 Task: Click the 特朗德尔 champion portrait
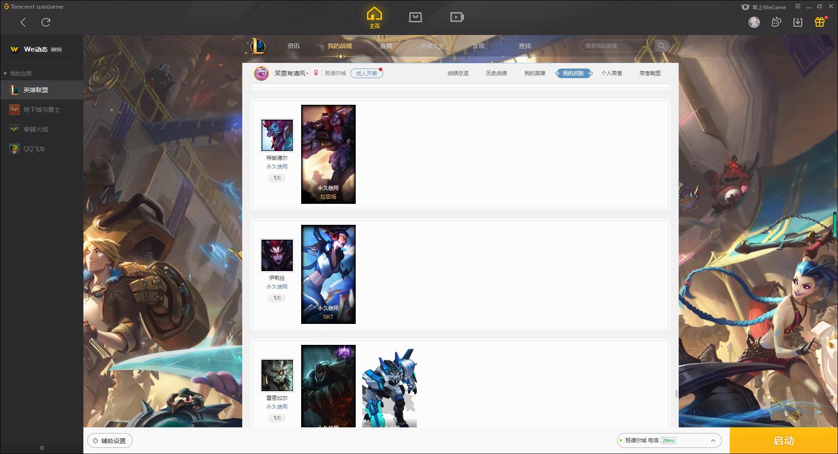[x=277, y=135]
